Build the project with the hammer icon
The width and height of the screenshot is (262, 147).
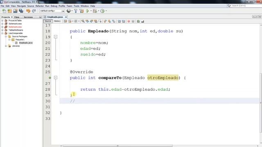point(76,11)
